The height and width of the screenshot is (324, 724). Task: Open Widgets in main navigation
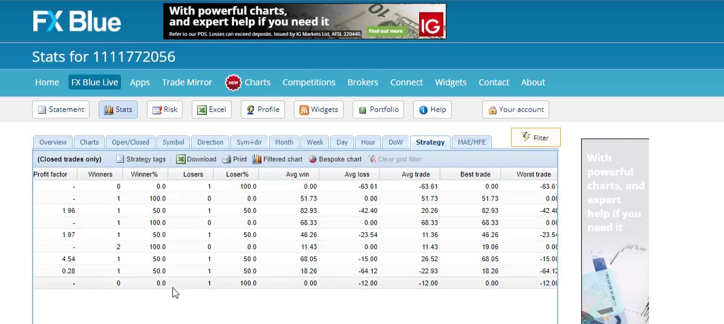coord(451,82)
